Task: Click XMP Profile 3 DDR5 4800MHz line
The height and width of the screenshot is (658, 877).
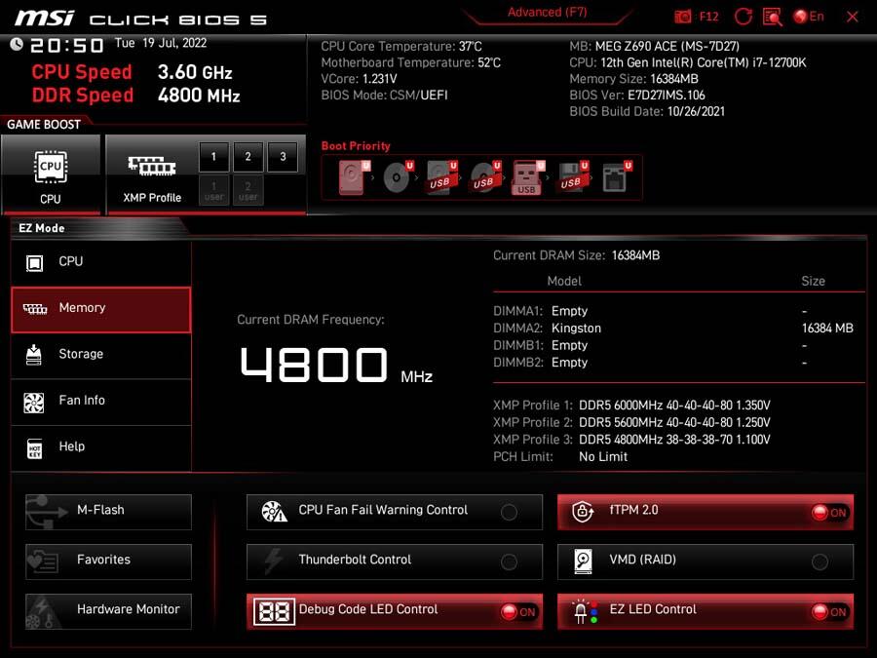Action: [x=631, y=440]
